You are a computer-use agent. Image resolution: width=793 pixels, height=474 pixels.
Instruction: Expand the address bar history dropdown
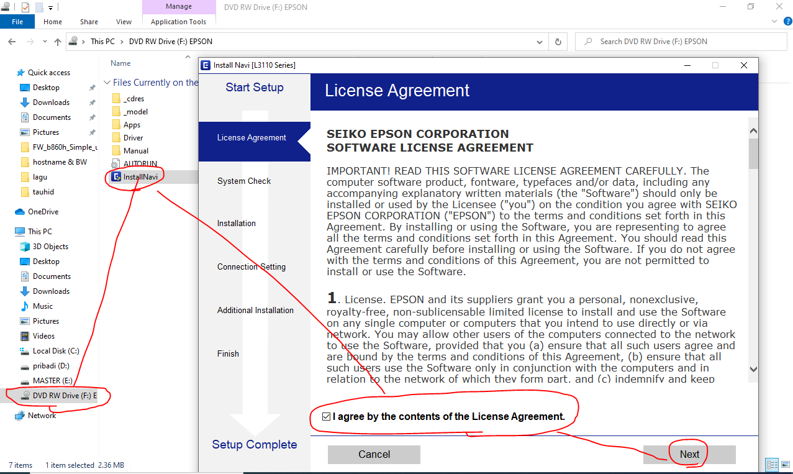[540, 42]
